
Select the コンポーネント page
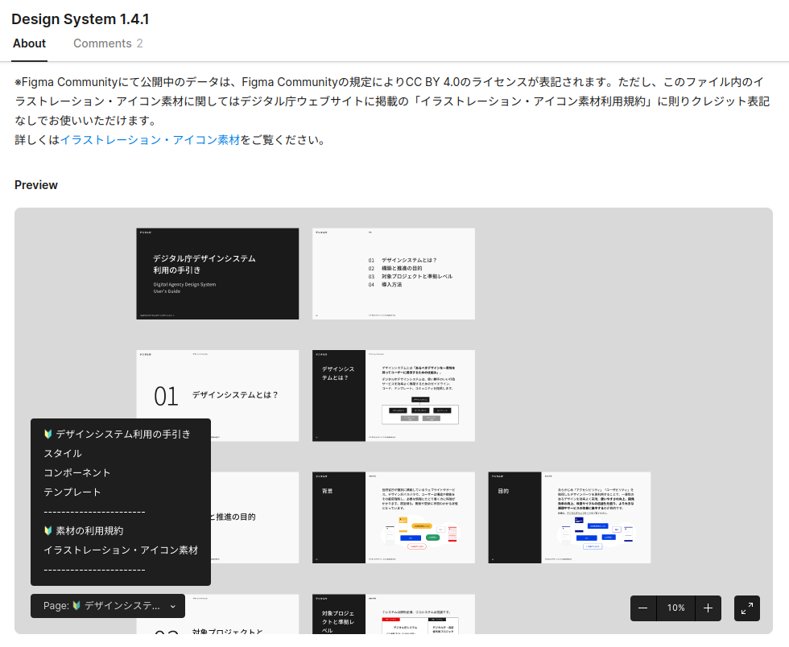pyautogui.click(x=121, y=473)
